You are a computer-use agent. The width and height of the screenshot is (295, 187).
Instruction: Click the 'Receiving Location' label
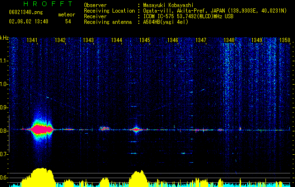coord(109,11)
